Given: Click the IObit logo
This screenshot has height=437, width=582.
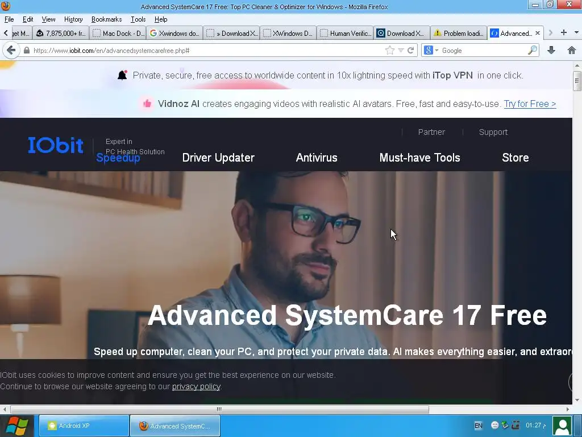Looking at the screenshot, I should (56, 145).
